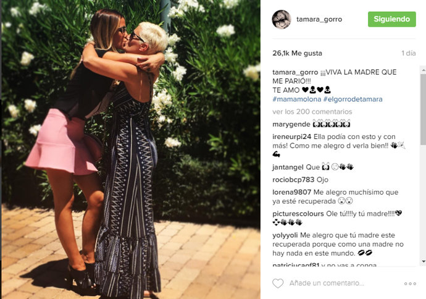This screenshot has height=299, width=426.
Task: Expand 'ver los 200 comentarios'
Action: coord(312,112)
